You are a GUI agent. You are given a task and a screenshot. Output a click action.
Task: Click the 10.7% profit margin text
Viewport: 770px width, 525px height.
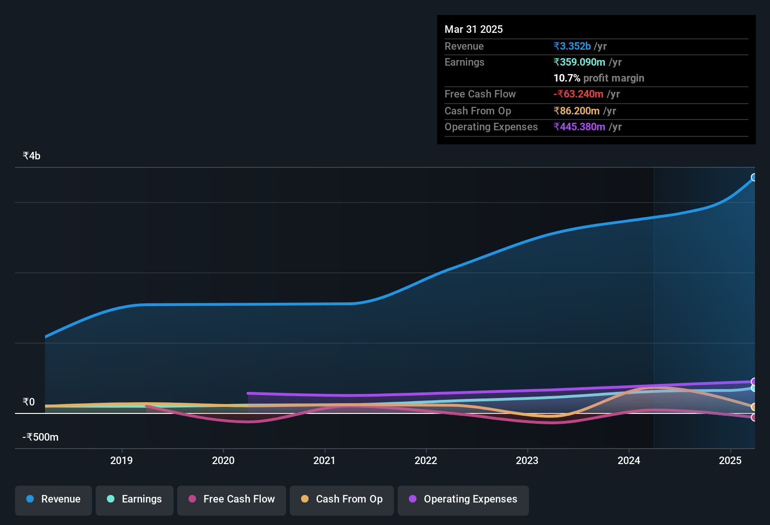click(x=599, y=78)
